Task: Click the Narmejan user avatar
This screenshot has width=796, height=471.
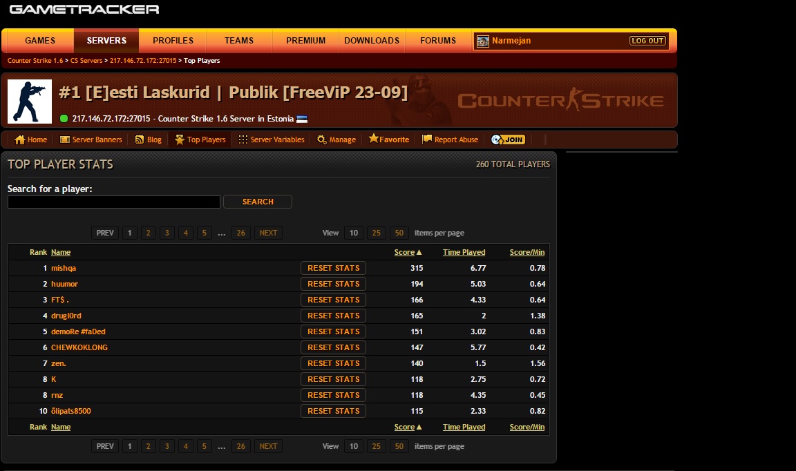Action: tap(483, 41)
